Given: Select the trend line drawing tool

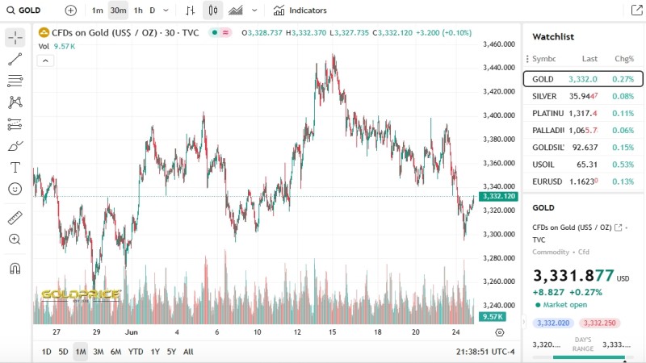Looking at the screenshot, I should 15,59.
